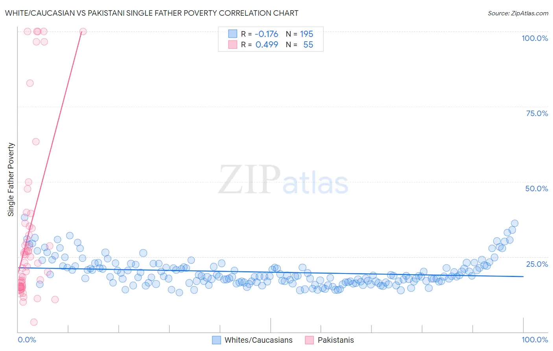Screen dimensions: 553x351
Task: Click the pink Pakistanis legend swatch at bottom
Action: click(310, 340)
